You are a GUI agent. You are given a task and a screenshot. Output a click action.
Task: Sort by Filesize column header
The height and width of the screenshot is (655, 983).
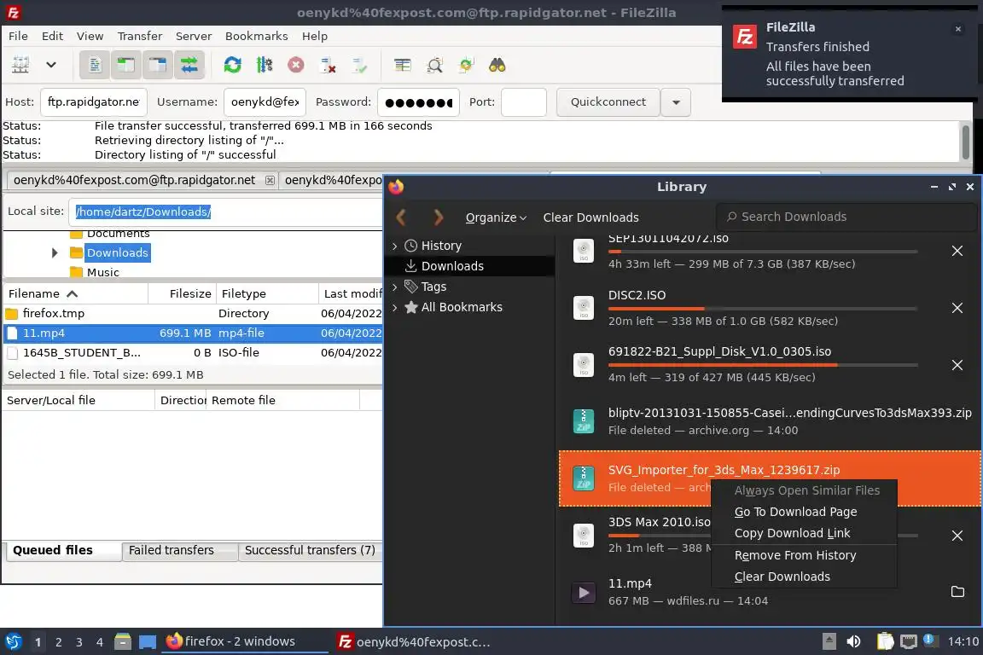point(182,293)
